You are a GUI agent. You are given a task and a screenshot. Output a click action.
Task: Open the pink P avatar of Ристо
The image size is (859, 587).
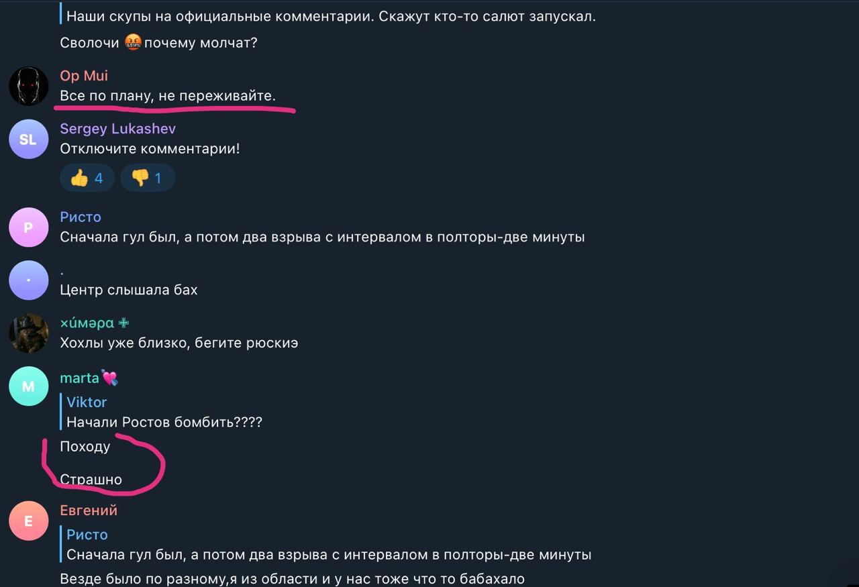[28, 227]
